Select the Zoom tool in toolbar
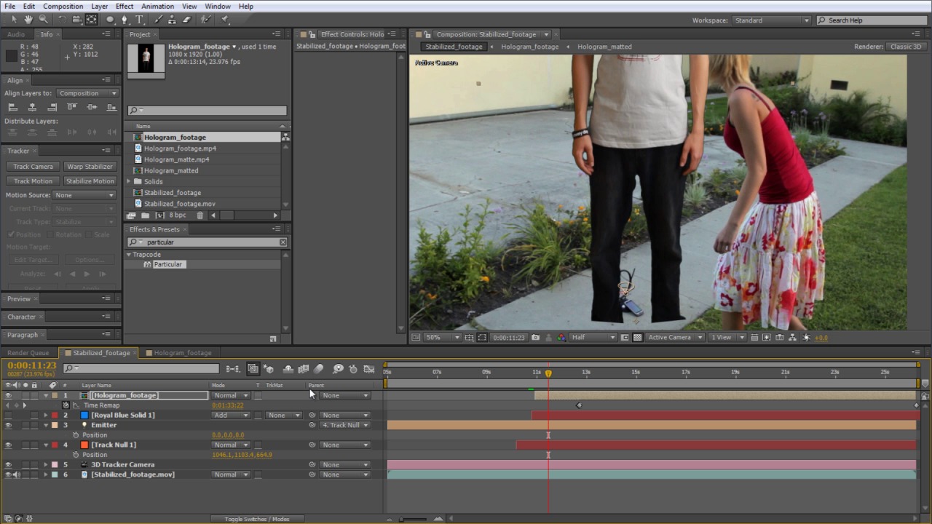932x524 pixels. click(x=43, y=20)
